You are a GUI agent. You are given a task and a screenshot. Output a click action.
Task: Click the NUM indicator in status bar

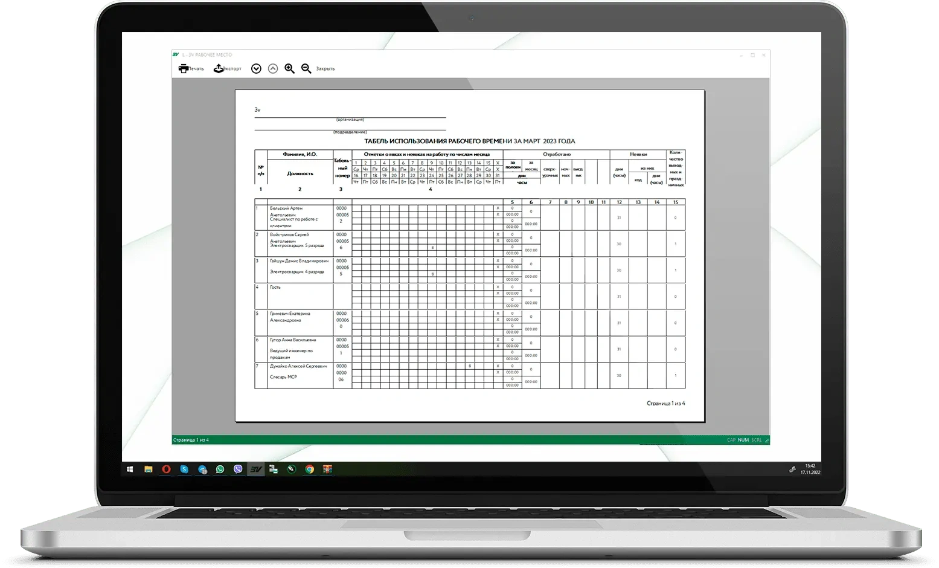743,440
